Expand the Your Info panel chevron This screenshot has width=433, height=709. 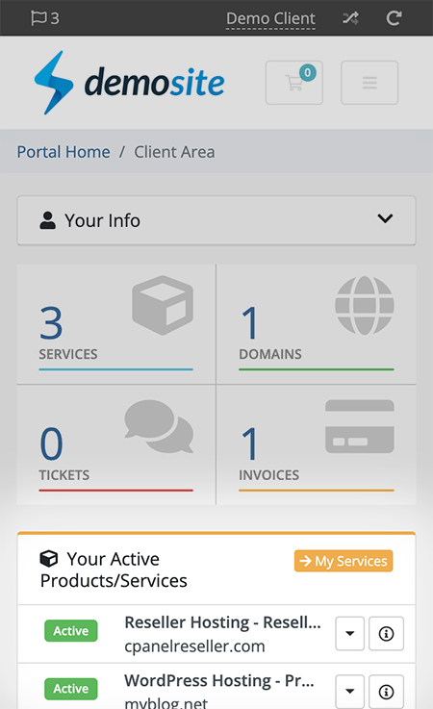pyautogui.click(x=385, y=218)
